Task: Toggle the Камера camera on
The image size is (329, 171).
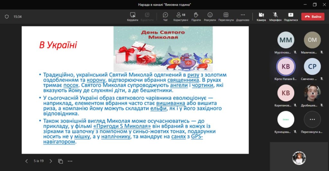Action: pos(261,16)
